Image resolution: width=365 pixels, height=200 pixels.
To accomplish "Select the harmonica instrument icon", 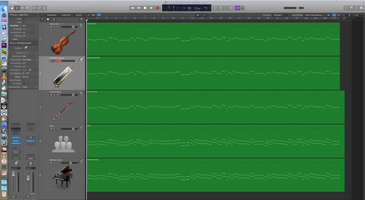I will point(63,76).
